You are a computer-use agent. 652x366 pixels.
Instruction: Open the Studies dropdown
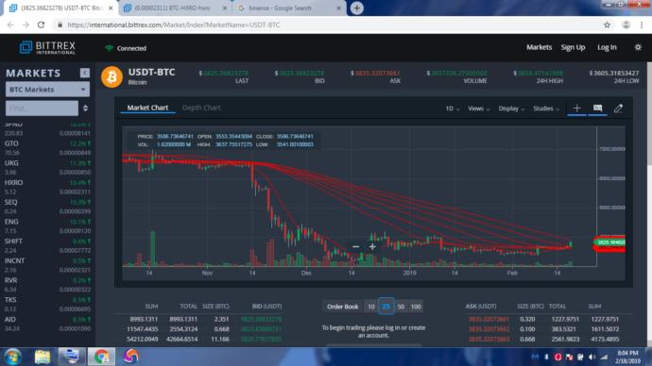(x=546, y=108)
